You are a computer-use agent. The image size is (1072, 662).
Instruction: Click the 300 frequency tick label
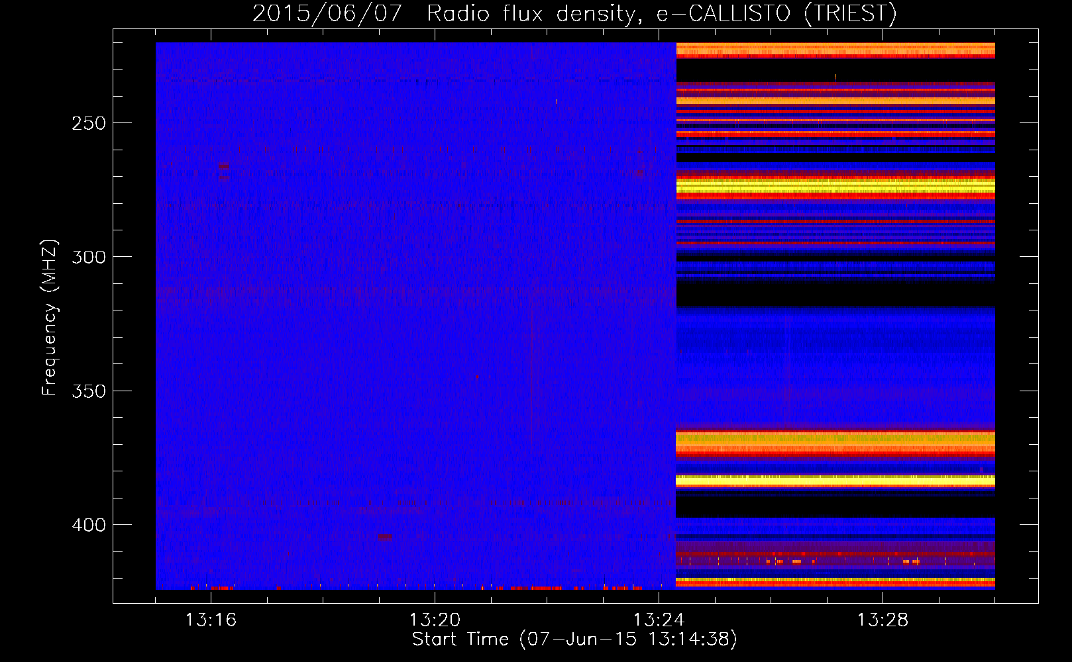(89, 257)
